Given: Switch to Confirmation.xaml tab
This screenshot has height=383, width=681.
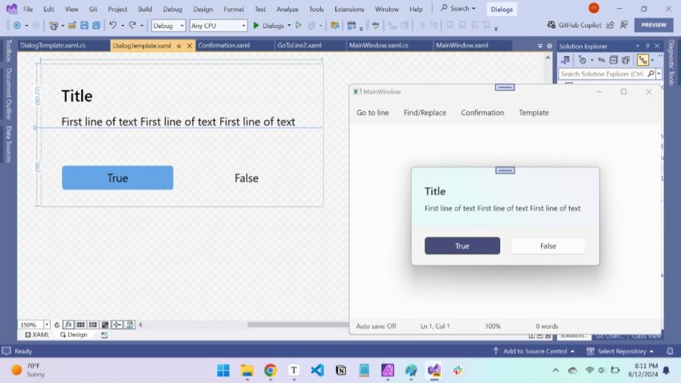Looking at the screenshot, I should point(235,45).
